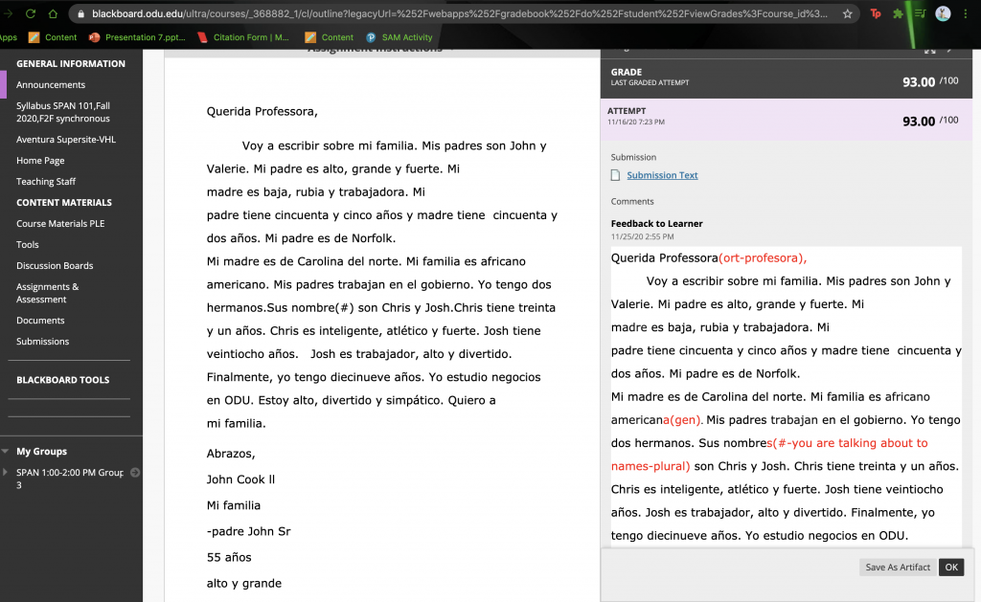Click the red a(gen) correction

pos(683,420)
